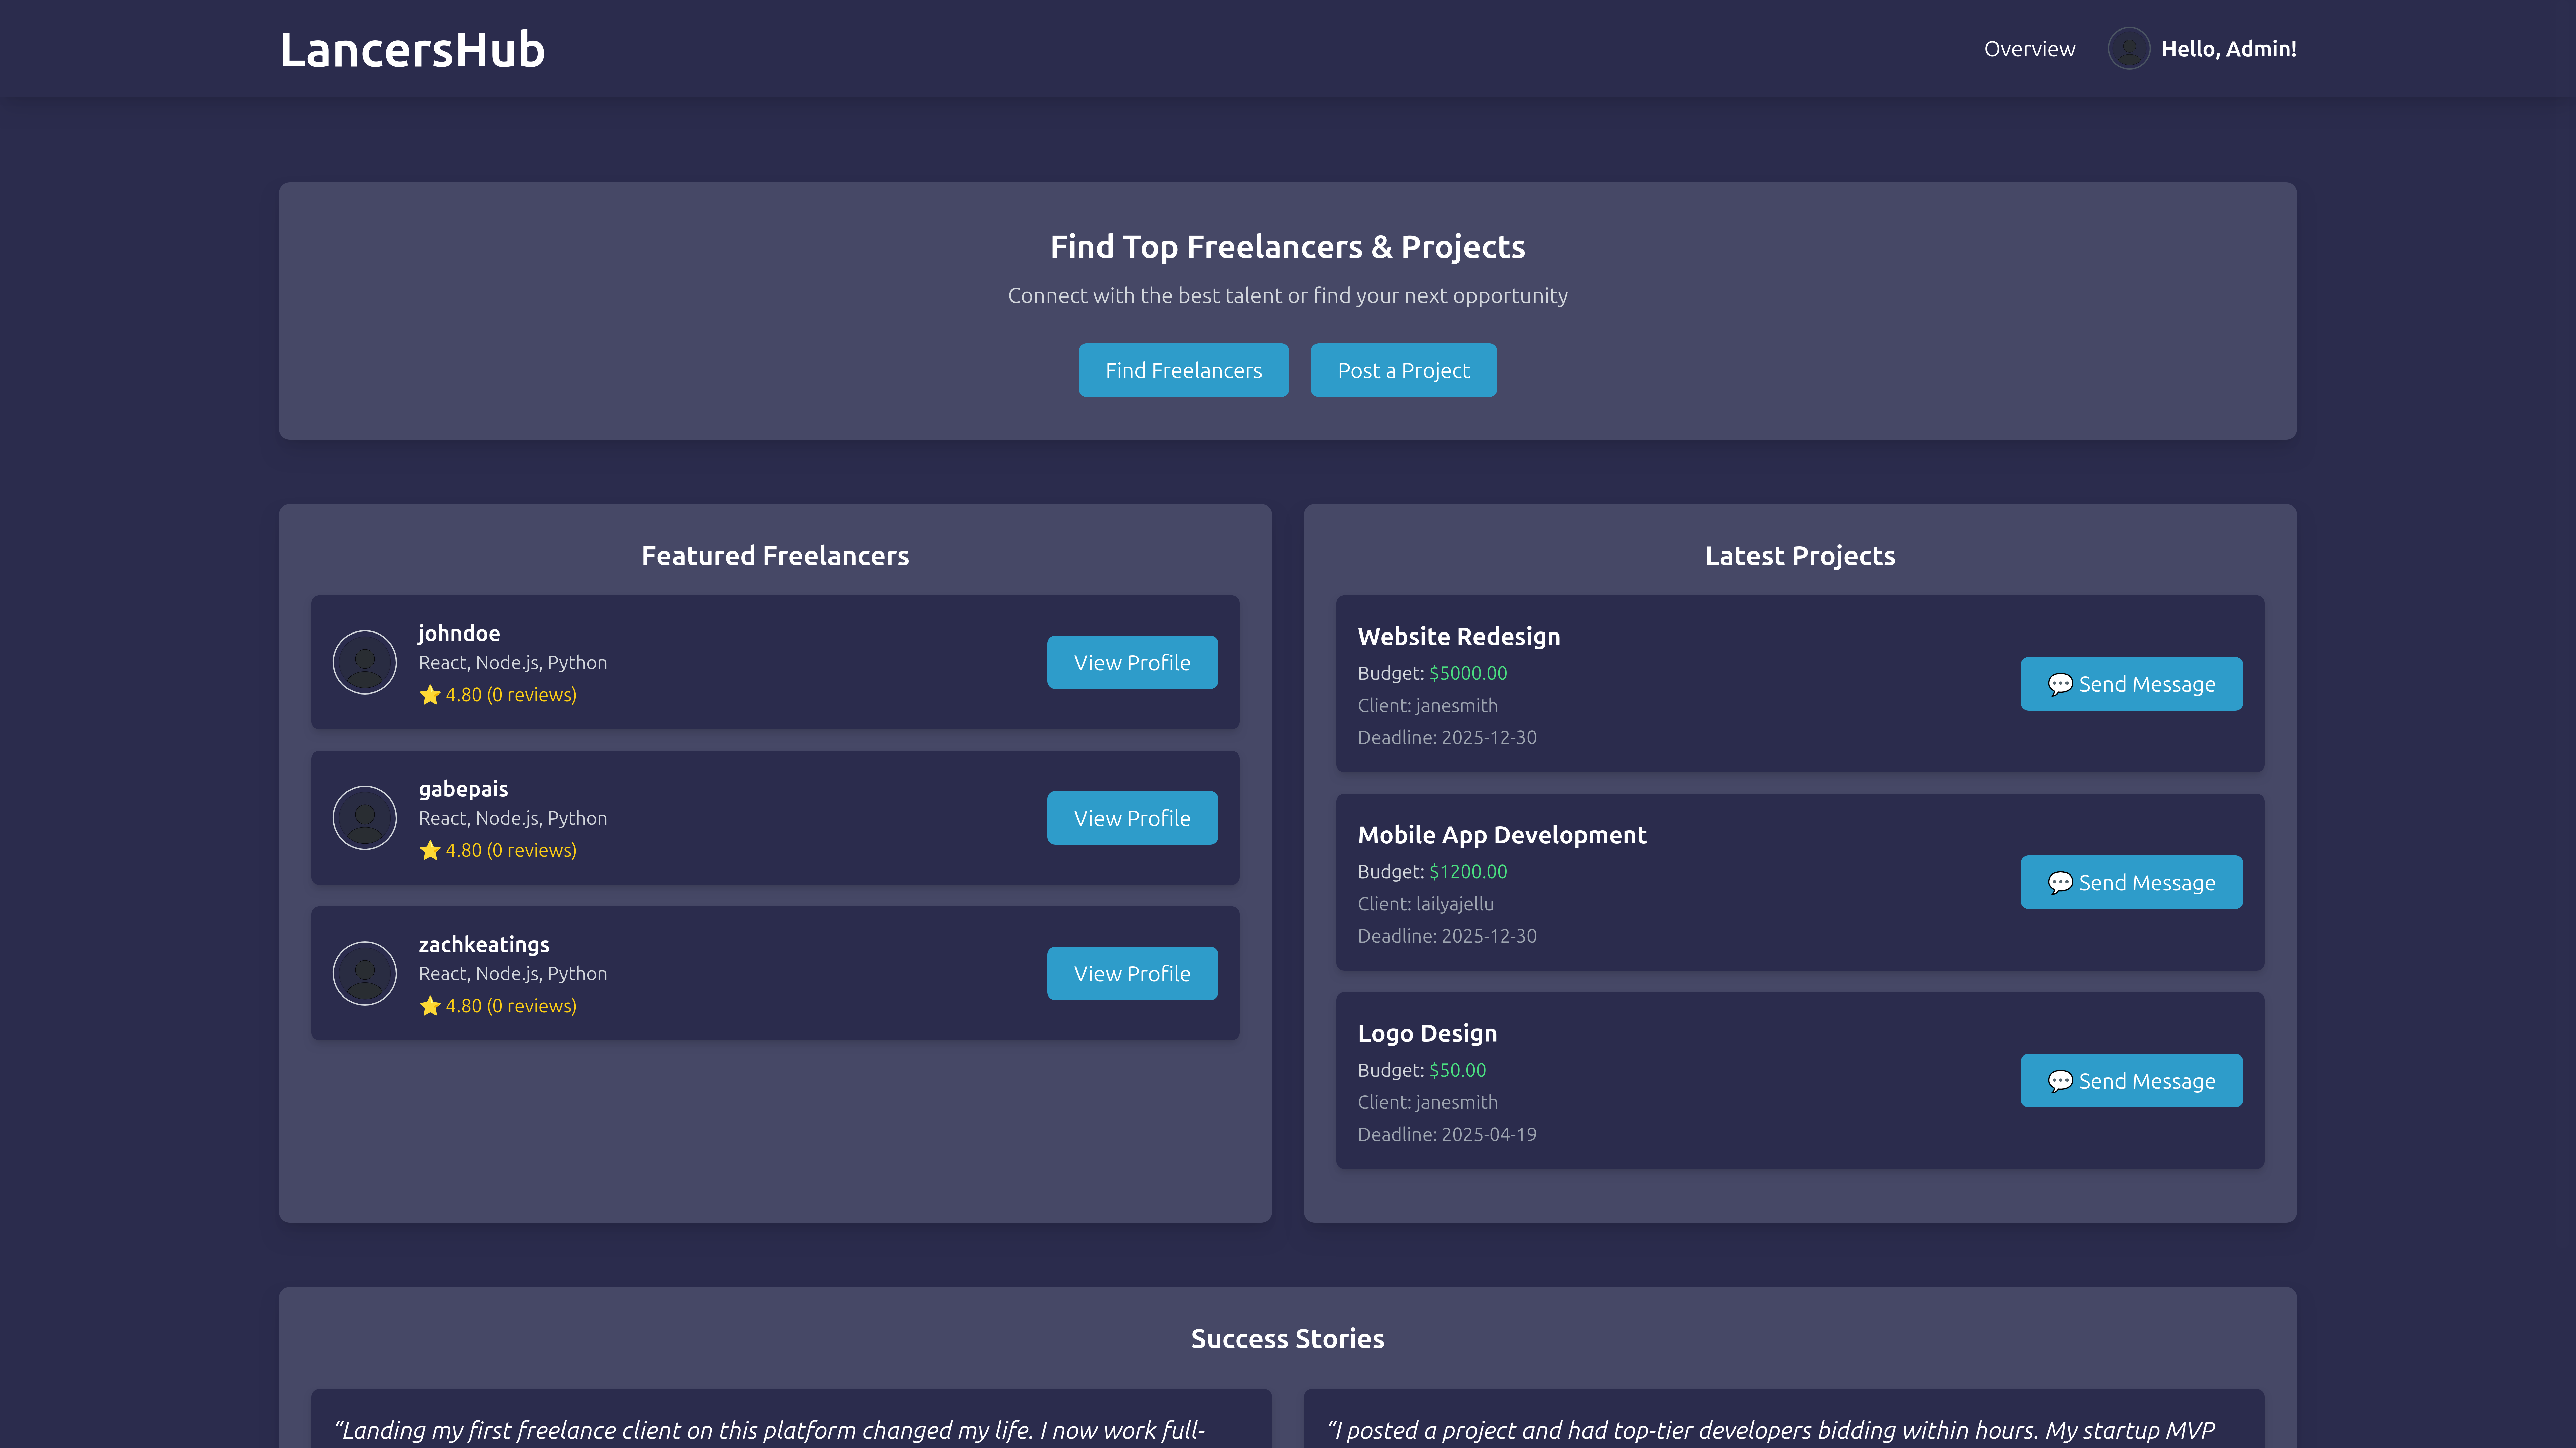The height and width of the screenshot is (1448, 2576).
Task: Send message for Website Redesign project
Action: (2131, 683)
